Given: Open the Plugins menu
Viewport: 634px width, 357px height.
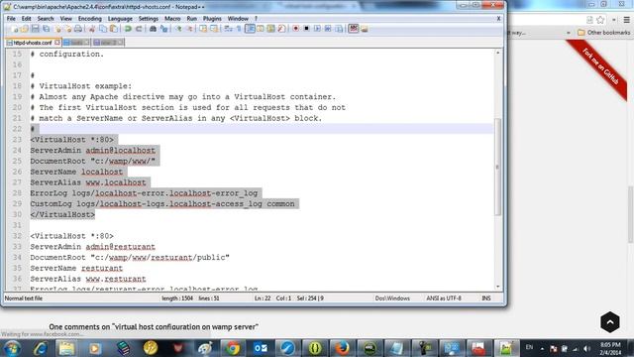Looking at the screenshot, I should pos(212,19).
